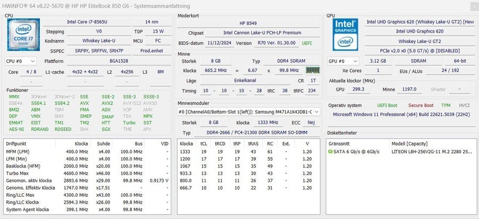Viewport: 479px width, 219px height.
Task: Click the green UEFI label beside BIOS version
Action: click(x=307, y=43)
